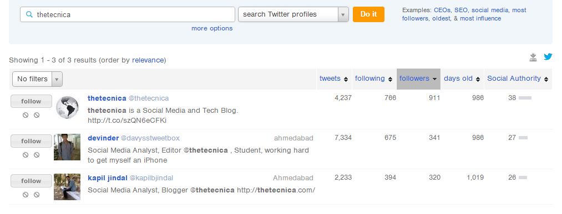Image resolution: width=562 pixels, height=214 pixels.
Task: Click second block icon under devinder's follow button
Action: [x=37, y=155]
